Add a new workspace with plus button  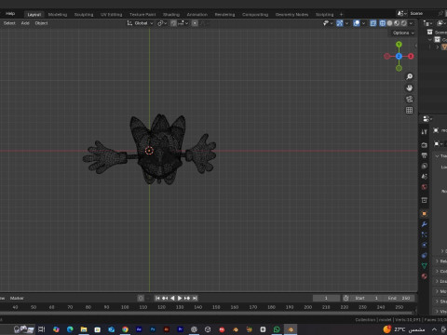pos(341,14)
